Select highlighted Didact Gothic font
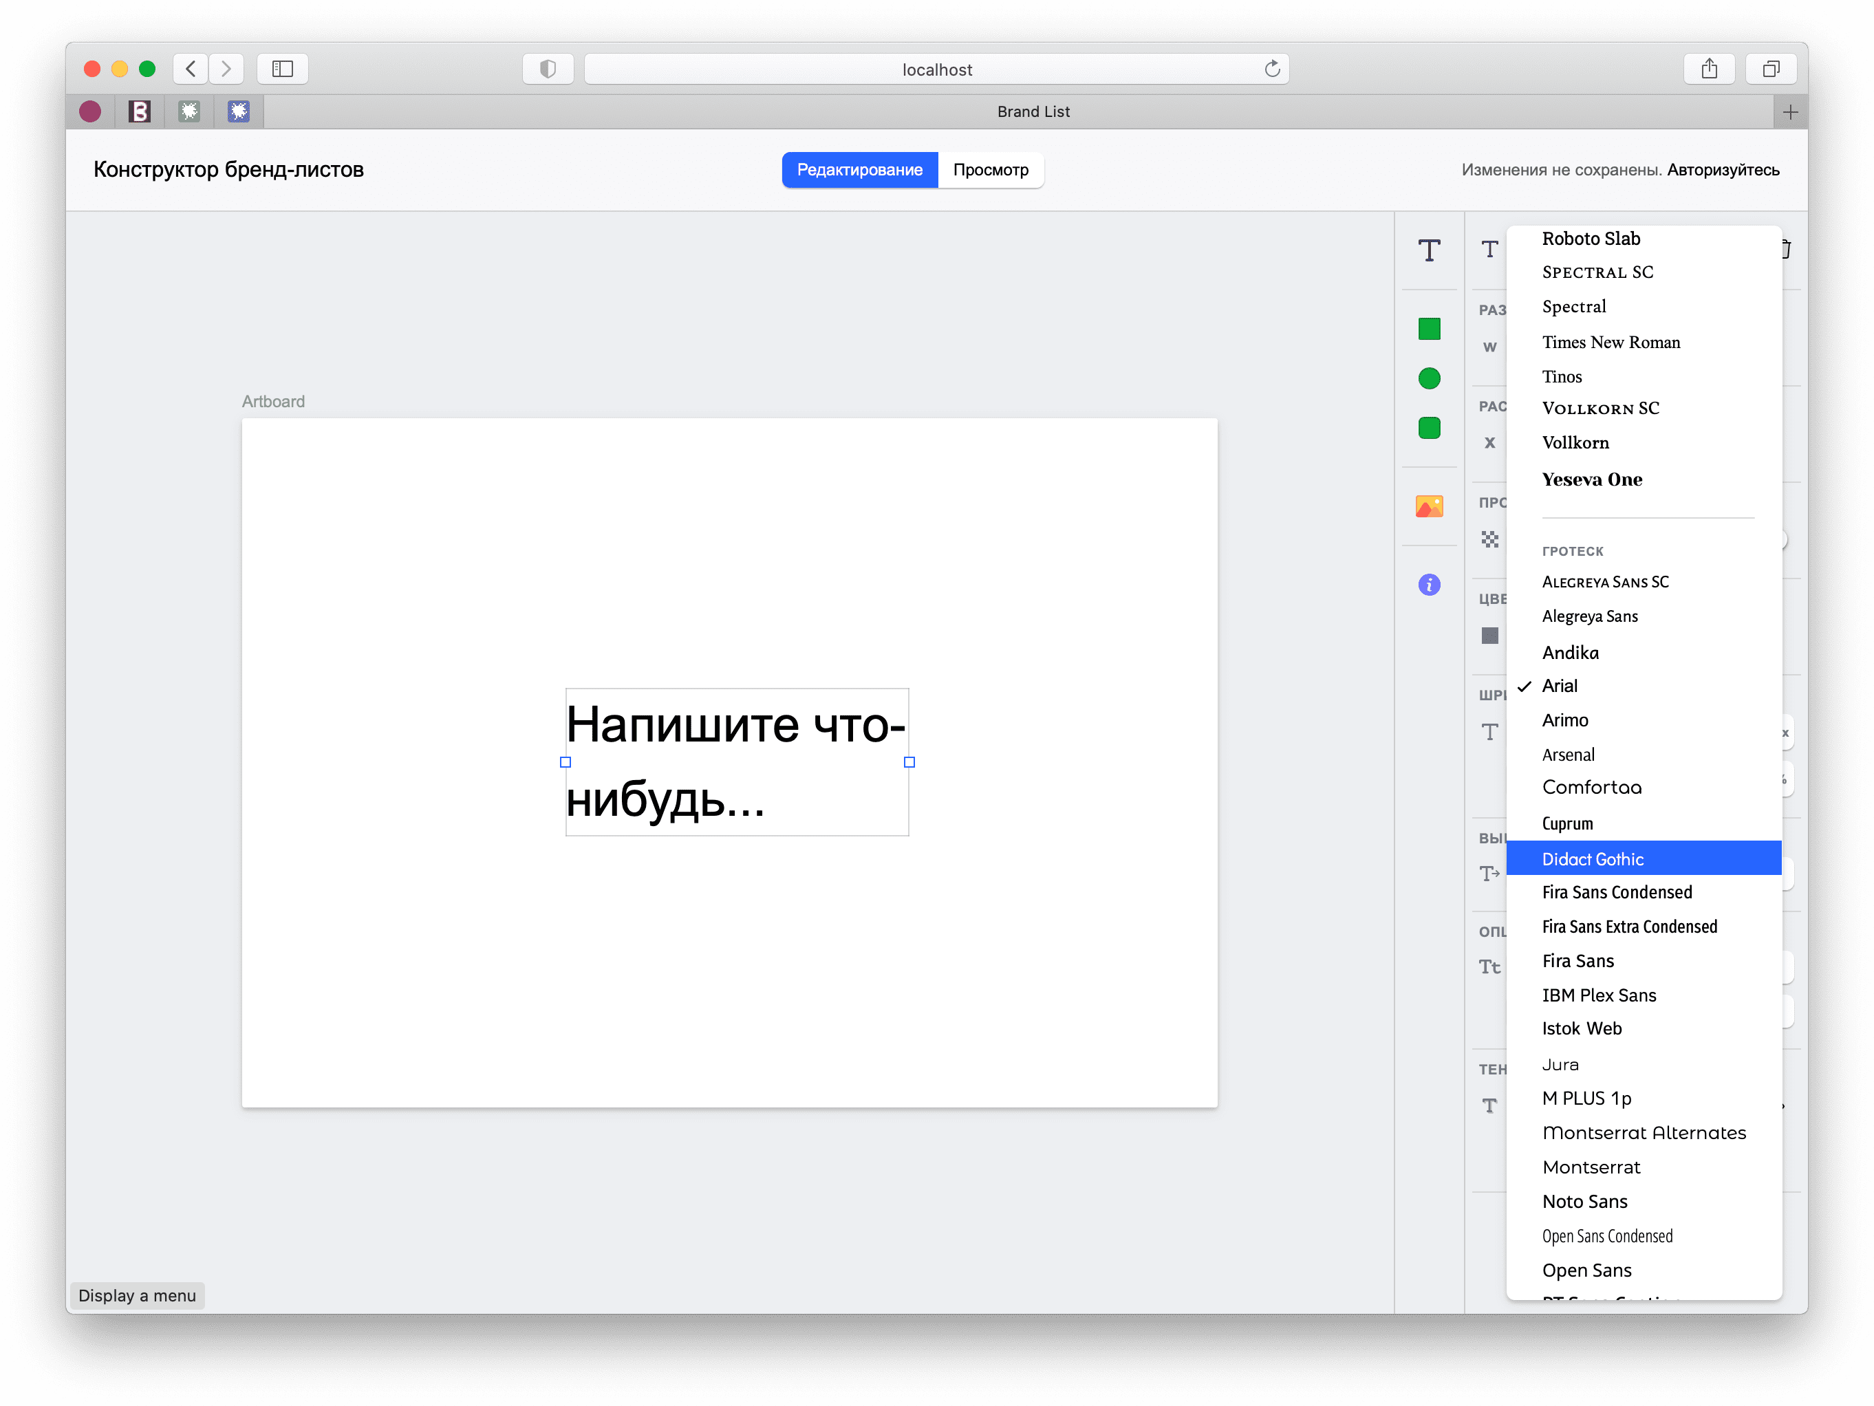The width and height of the screenshot is (1874, 1406). [1644, 858]
